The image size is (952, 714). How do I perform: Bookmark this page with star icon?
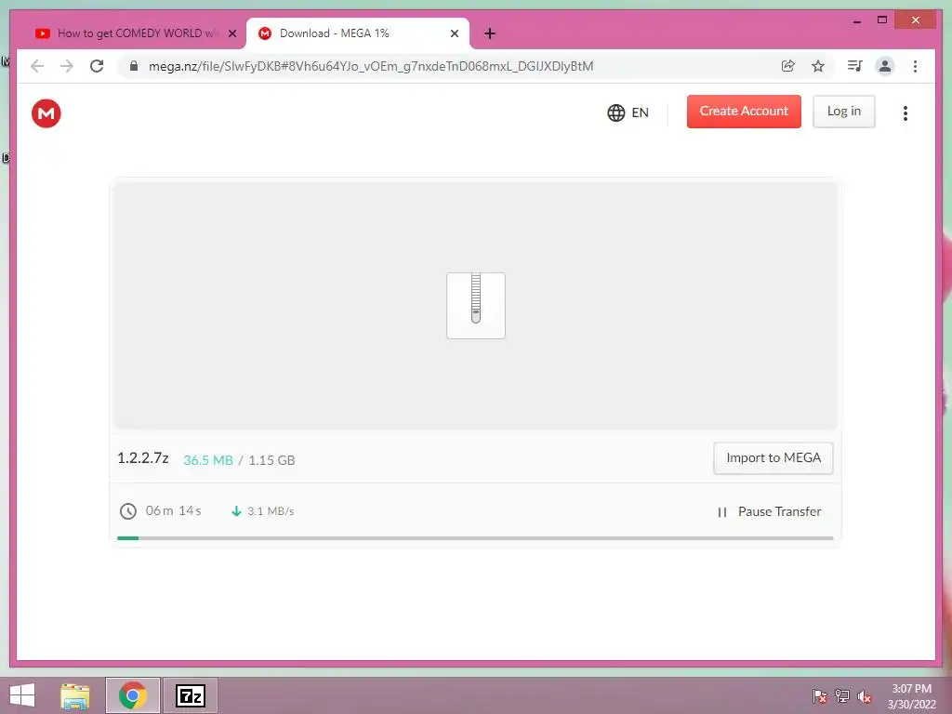pos(818,66)
